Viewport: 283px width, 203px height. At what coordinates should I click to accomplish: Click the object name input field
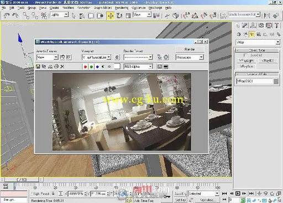254,81
